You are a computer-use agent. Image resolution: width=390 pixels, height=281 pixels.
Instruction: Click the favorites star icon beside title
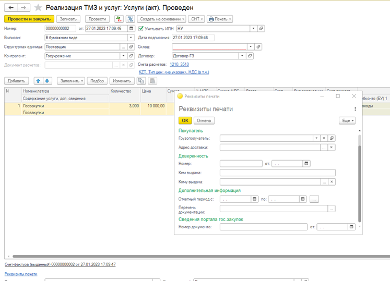pyautogui.click(x=38, y=8)
